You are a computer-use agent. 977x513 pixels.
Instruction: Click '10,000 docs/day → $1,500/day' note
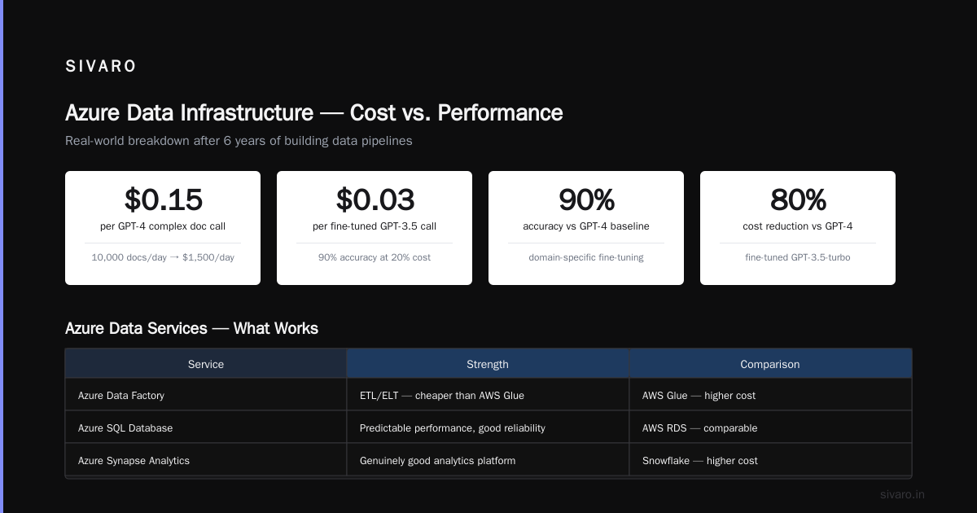pyautogui.click(x=163, y=257)
